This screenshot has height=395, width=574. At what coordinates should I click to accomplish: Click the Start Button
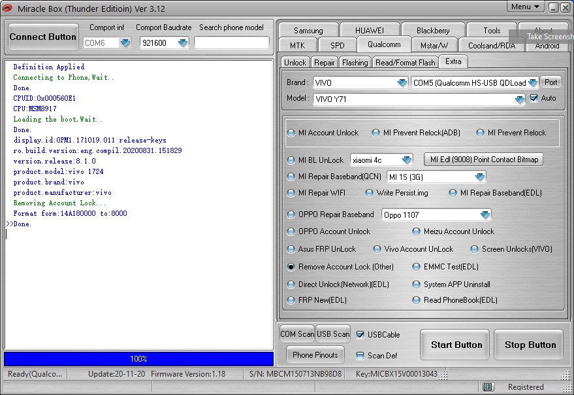pos(456,345)
